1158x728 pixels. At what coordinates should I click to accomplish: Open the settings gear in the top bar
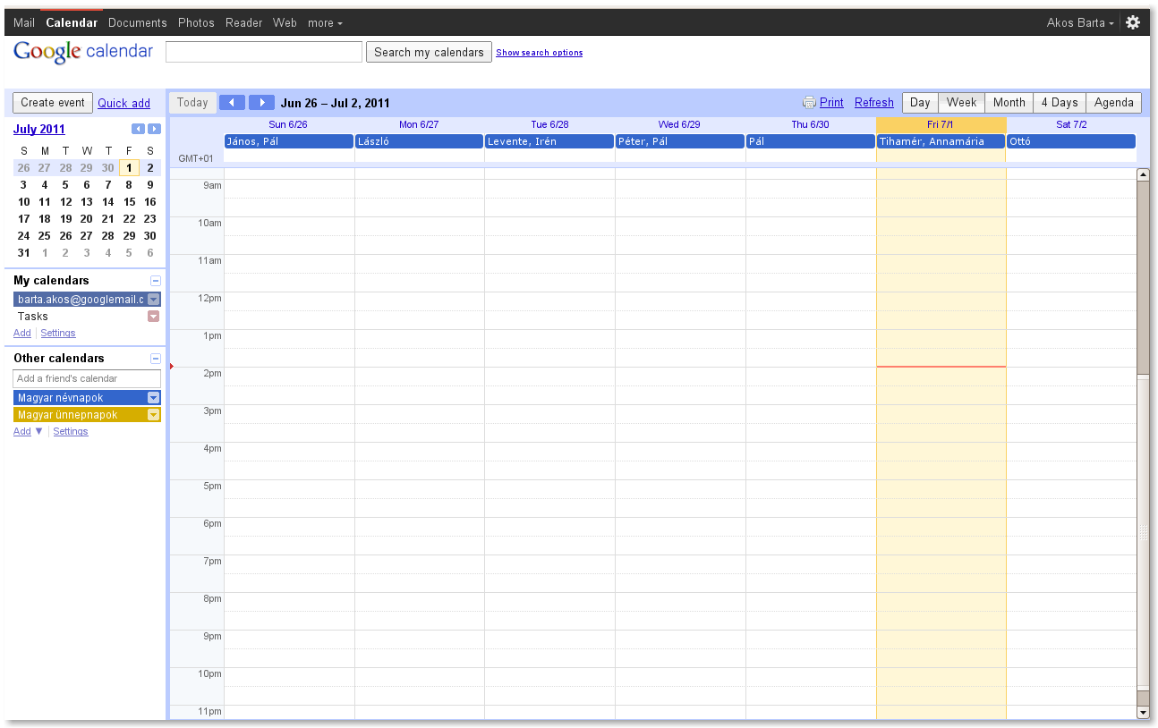(1133, 22)
